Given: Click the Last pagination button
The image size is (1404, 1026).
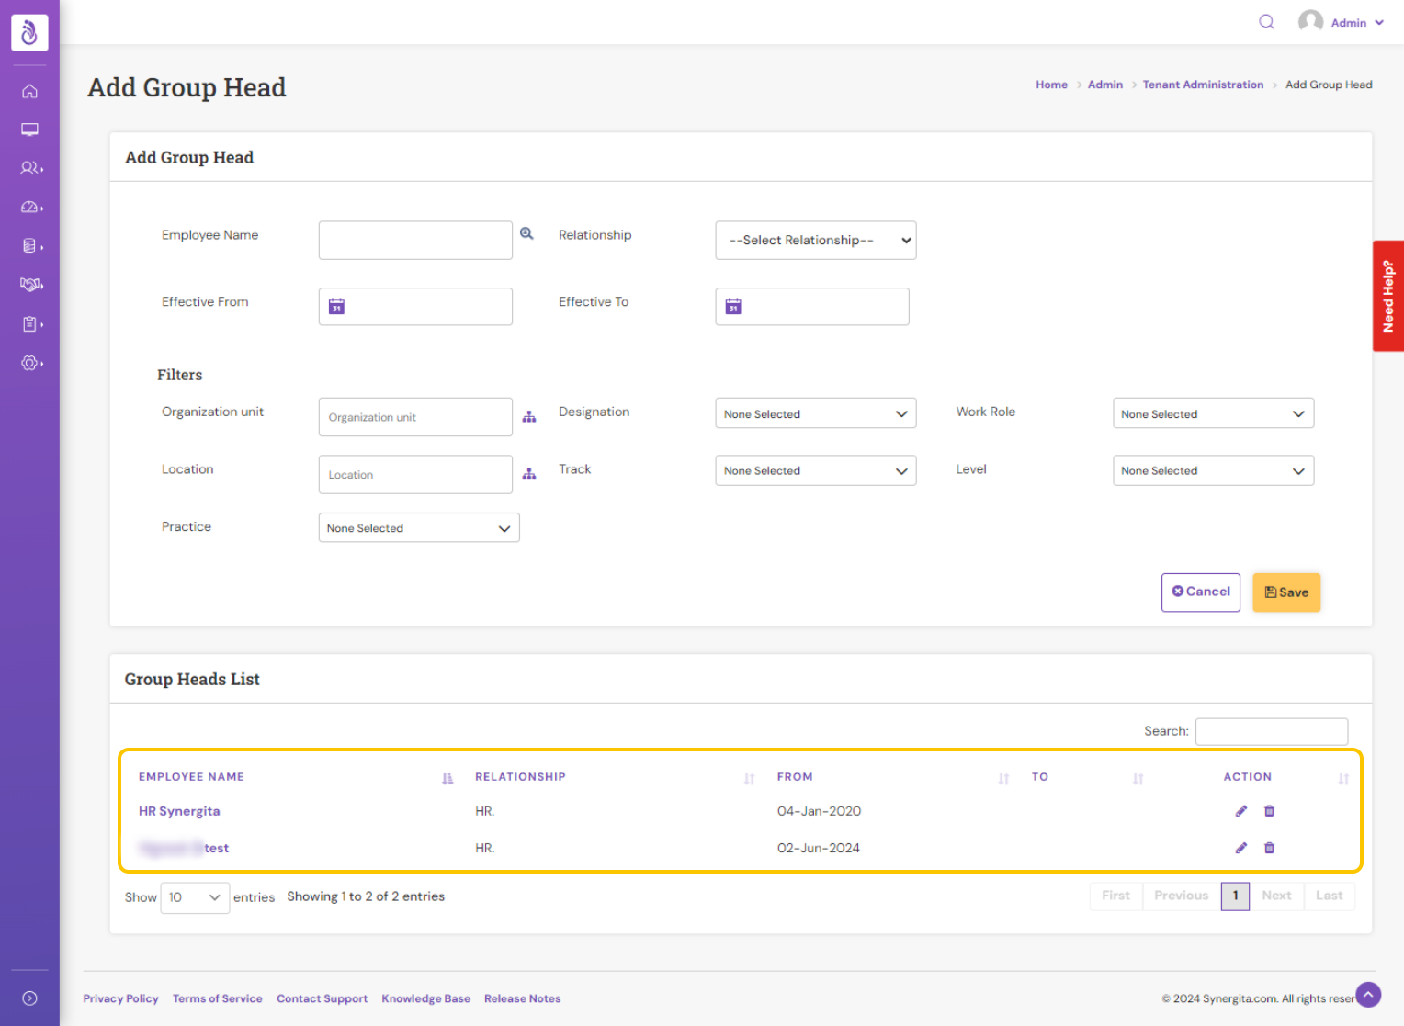Looking at the screenshot, I should [1329, 896].
